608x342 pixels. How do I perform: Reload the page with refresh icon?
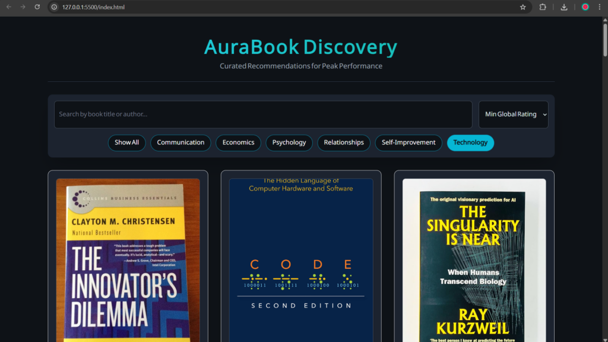click(37, 7)
